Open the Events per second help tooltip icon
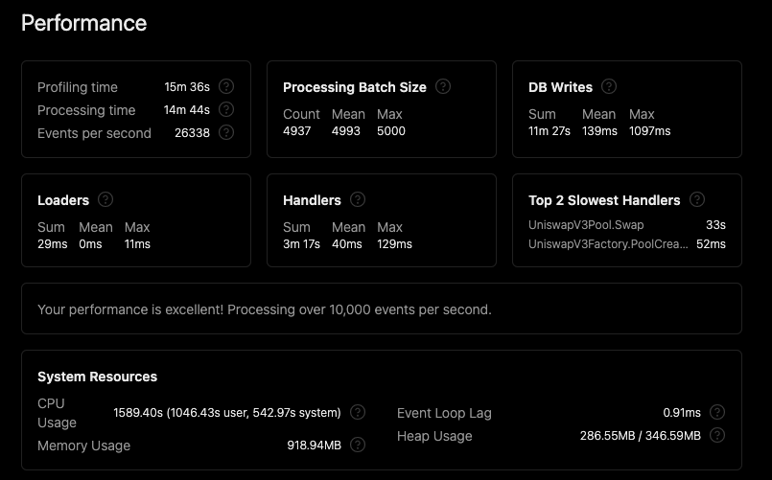Viewport: 772px width, 480px height. 226,132
